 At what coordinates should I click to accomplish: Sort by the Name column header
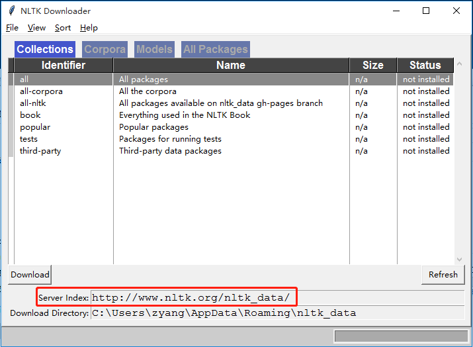tap(231, 66)
